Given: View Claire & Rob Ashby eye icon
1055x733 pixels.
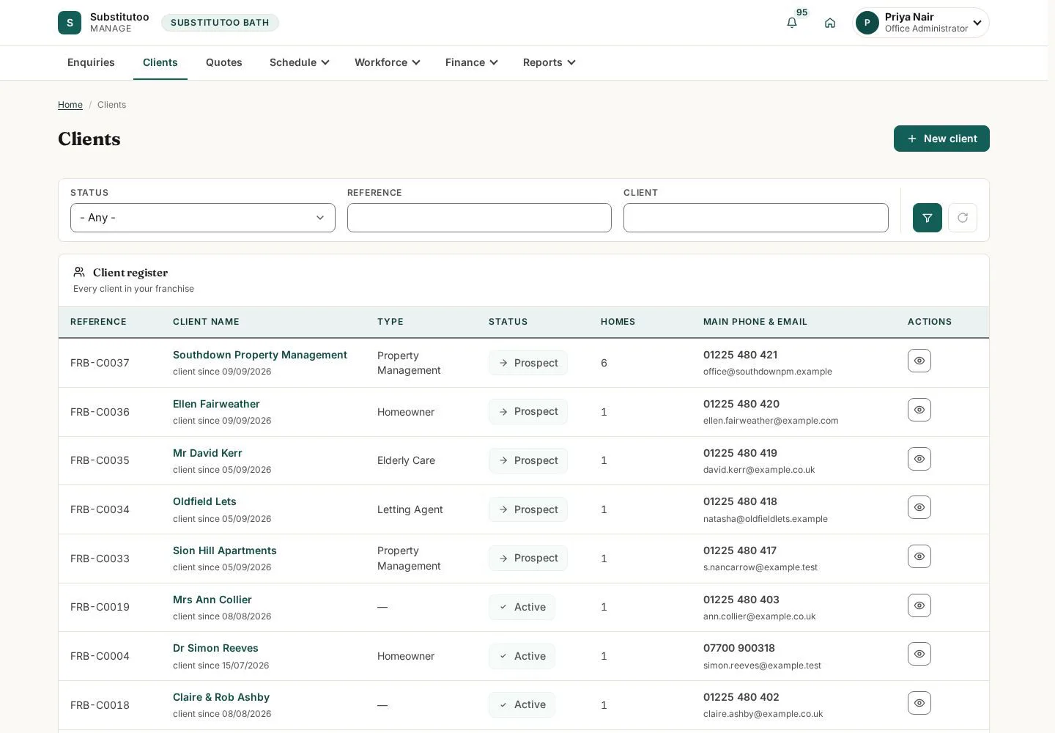Looking at the screenshot, I should pos(919,703).
